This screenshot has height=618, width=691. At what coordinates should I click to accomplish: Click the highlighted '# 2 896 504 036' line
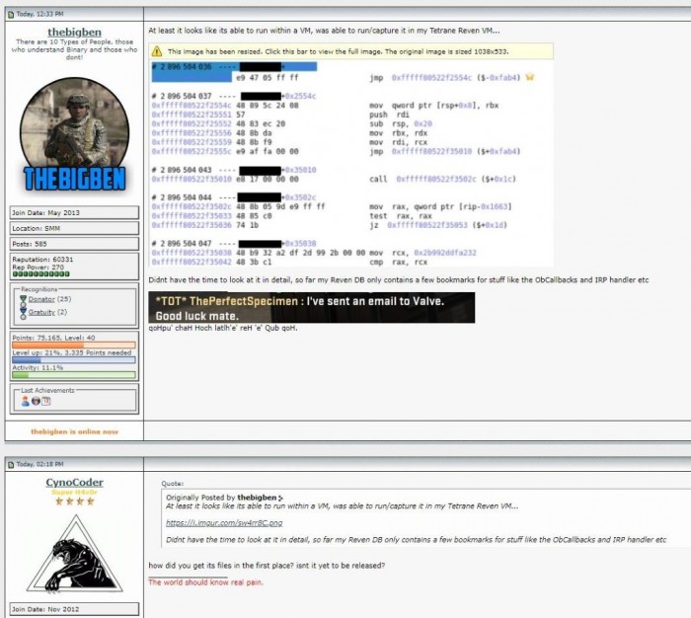[x=234, y=66]
